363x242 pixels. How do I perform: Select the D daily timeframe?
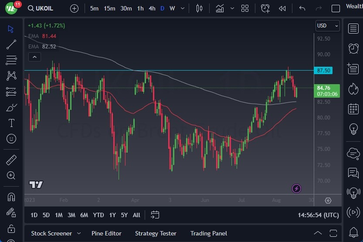(x=162, y=8)
